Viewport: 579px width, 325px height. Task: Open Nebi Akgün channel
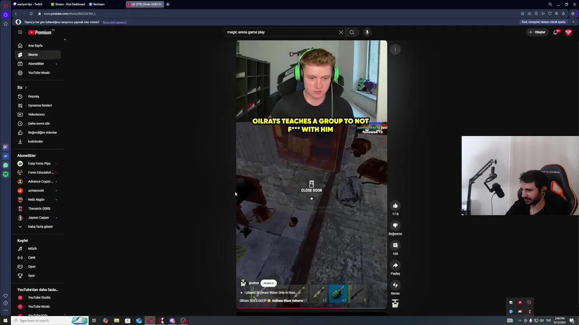pyautogui.click(x=38, y=200)
